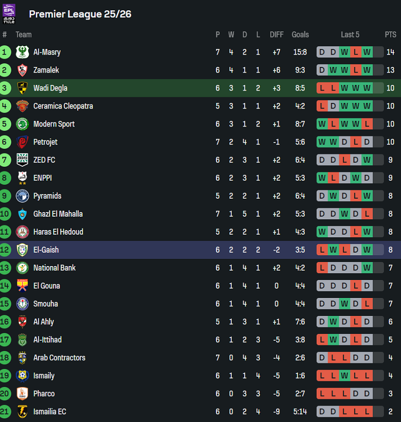Image resolution: width=401 pixels, height=422 pixels.
Task: Click the Wadi Degla club badge
Action: tap(22, 88)
